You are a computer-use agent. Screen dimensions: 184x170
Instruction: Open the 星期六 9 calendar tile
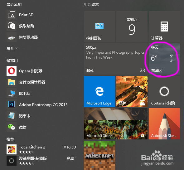pos(132,27)
